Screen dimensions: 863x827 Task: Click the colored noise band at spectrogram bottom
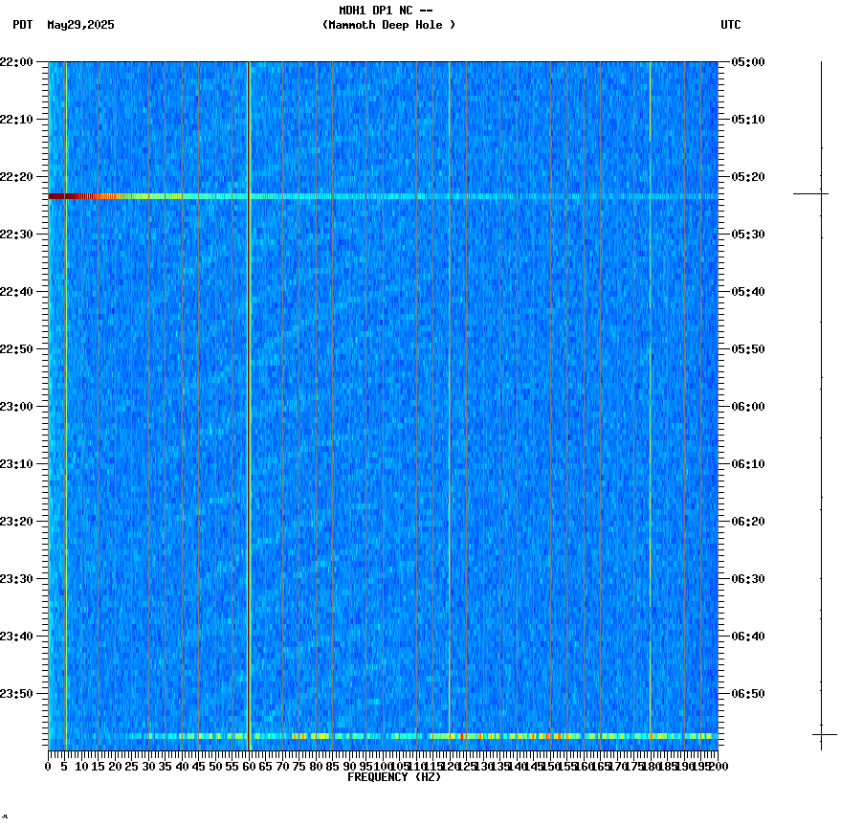tap(383, 737)
